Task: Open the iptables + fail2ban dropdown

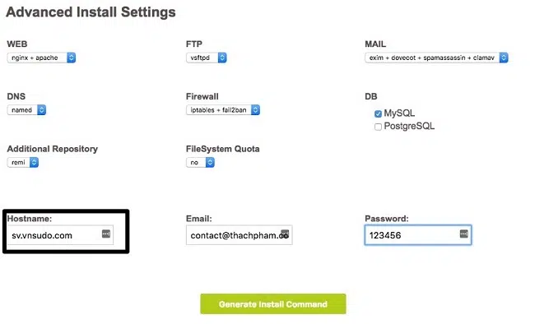Action: click(x=223, y=110)
